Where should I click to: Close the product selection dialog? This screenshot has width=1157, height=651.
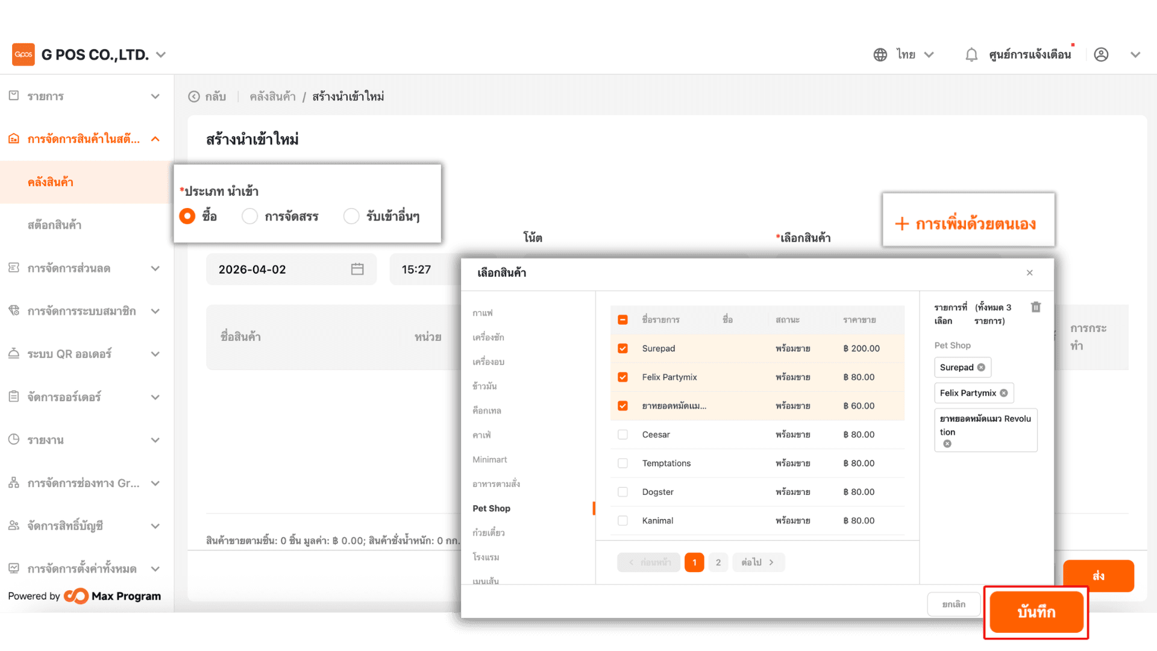point(1030,273)
